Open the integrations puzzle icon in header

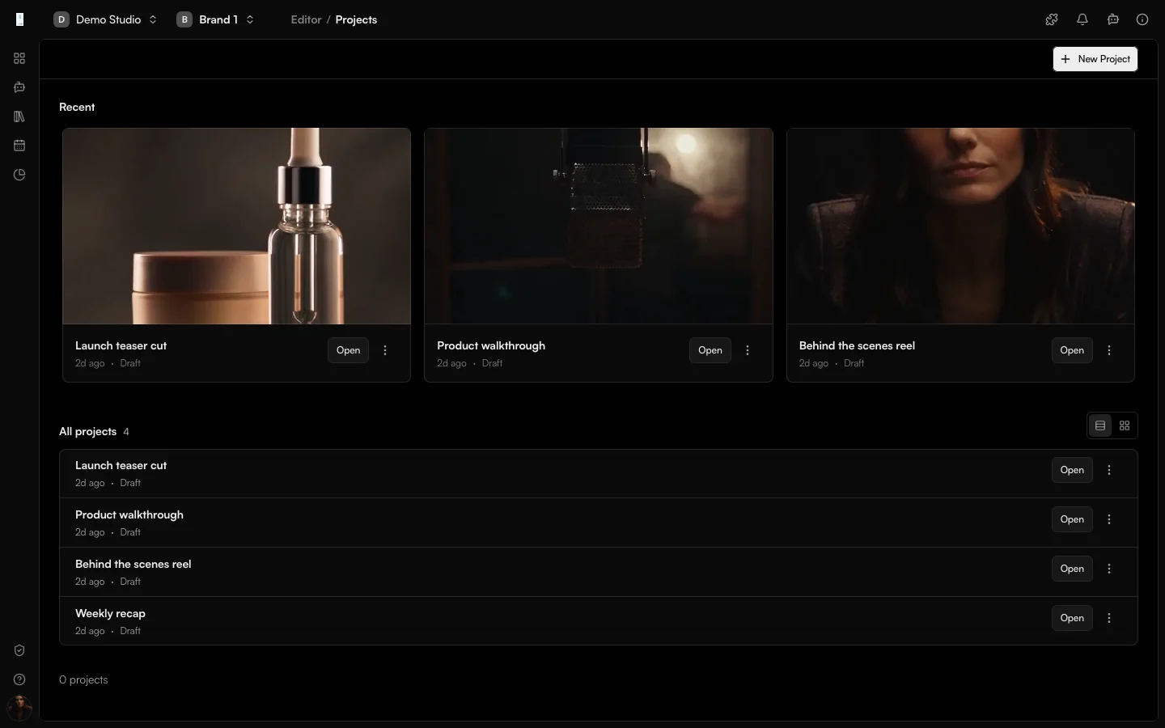(1052, 19)
